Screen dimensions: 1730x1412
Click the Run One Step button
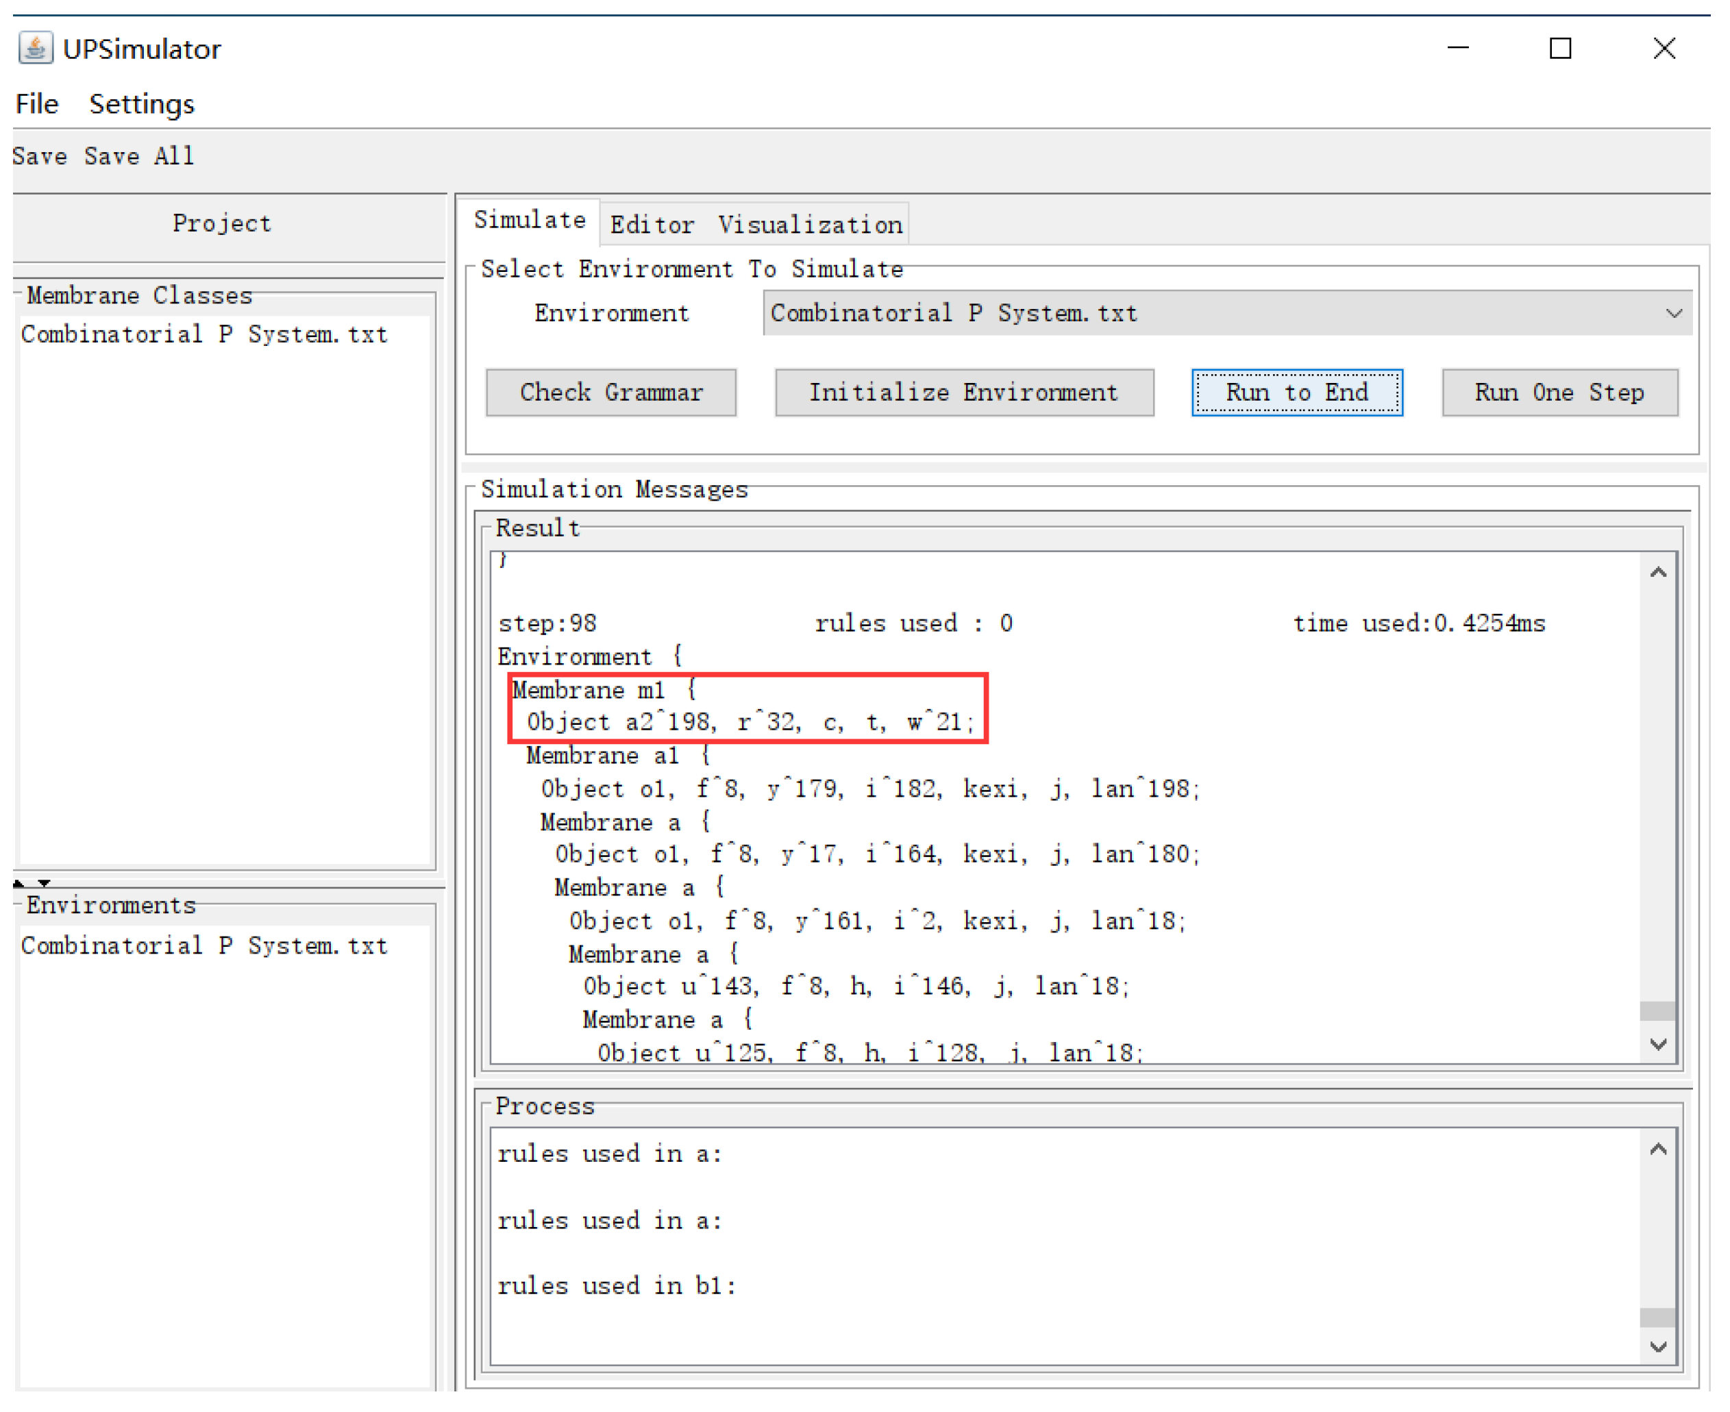(1560, 393)
